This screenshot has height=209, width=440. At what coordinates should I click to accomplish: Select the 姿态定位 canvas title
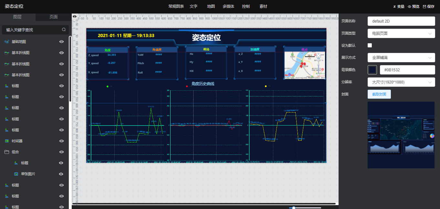[206, 37]
